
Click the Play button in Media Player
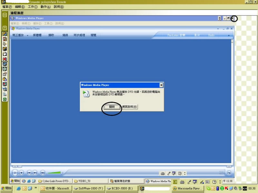[x=15, y=173]
